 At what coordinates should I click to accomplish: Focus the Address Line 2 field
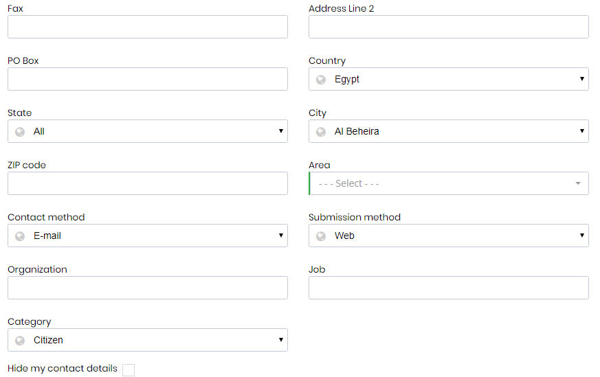point(449,27)
